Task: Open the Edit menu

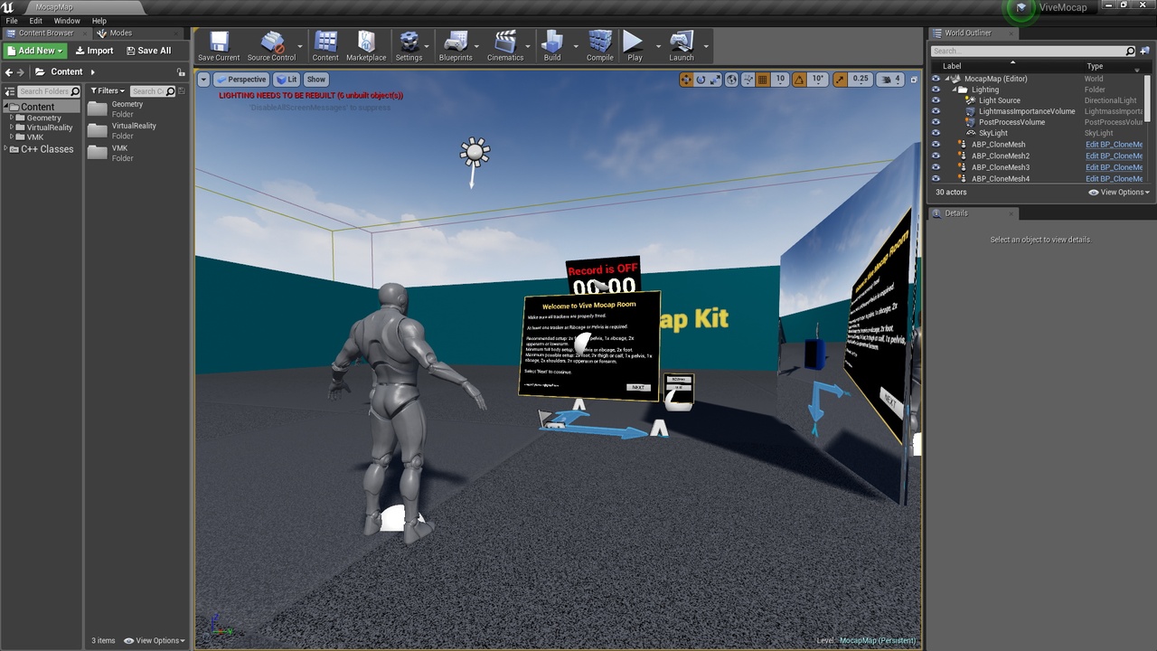Action: click(x=35, y=21)
